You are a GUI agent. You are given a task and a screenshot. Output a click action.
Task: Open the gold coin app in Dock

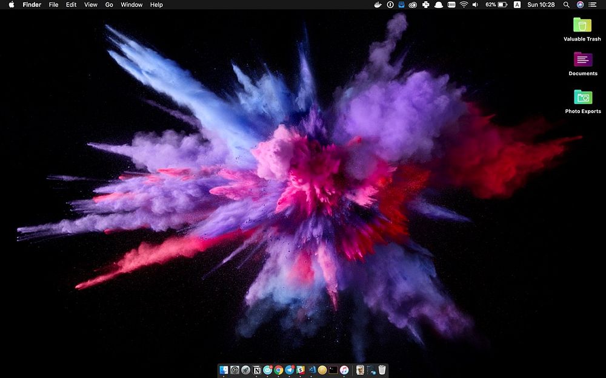tap(322, 370)
